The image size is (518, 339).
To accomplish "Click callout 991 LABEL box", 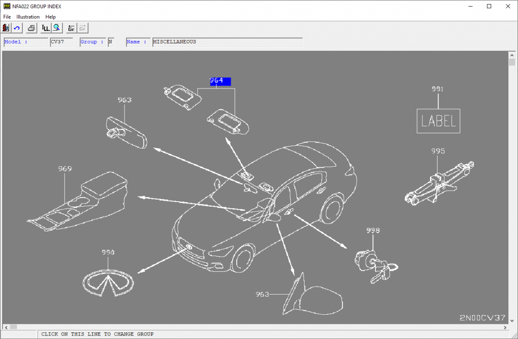I will point(438,89).
